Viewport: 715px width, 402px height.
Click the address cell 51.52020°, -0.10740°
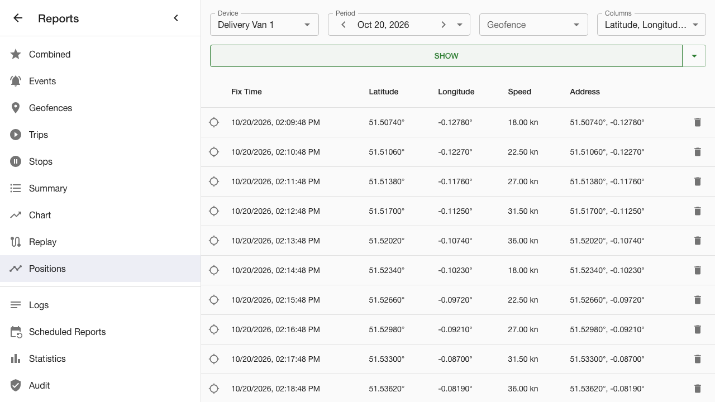click(607, 241)
